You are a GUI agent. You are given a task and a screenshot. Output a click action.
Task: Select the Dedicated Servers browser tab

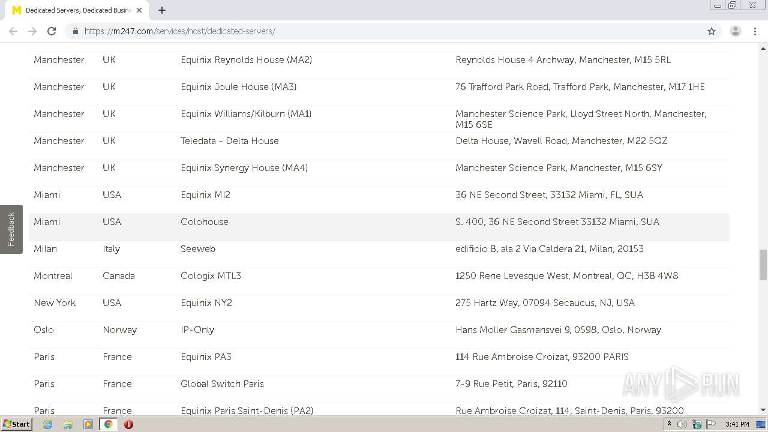tap(78, 10)
